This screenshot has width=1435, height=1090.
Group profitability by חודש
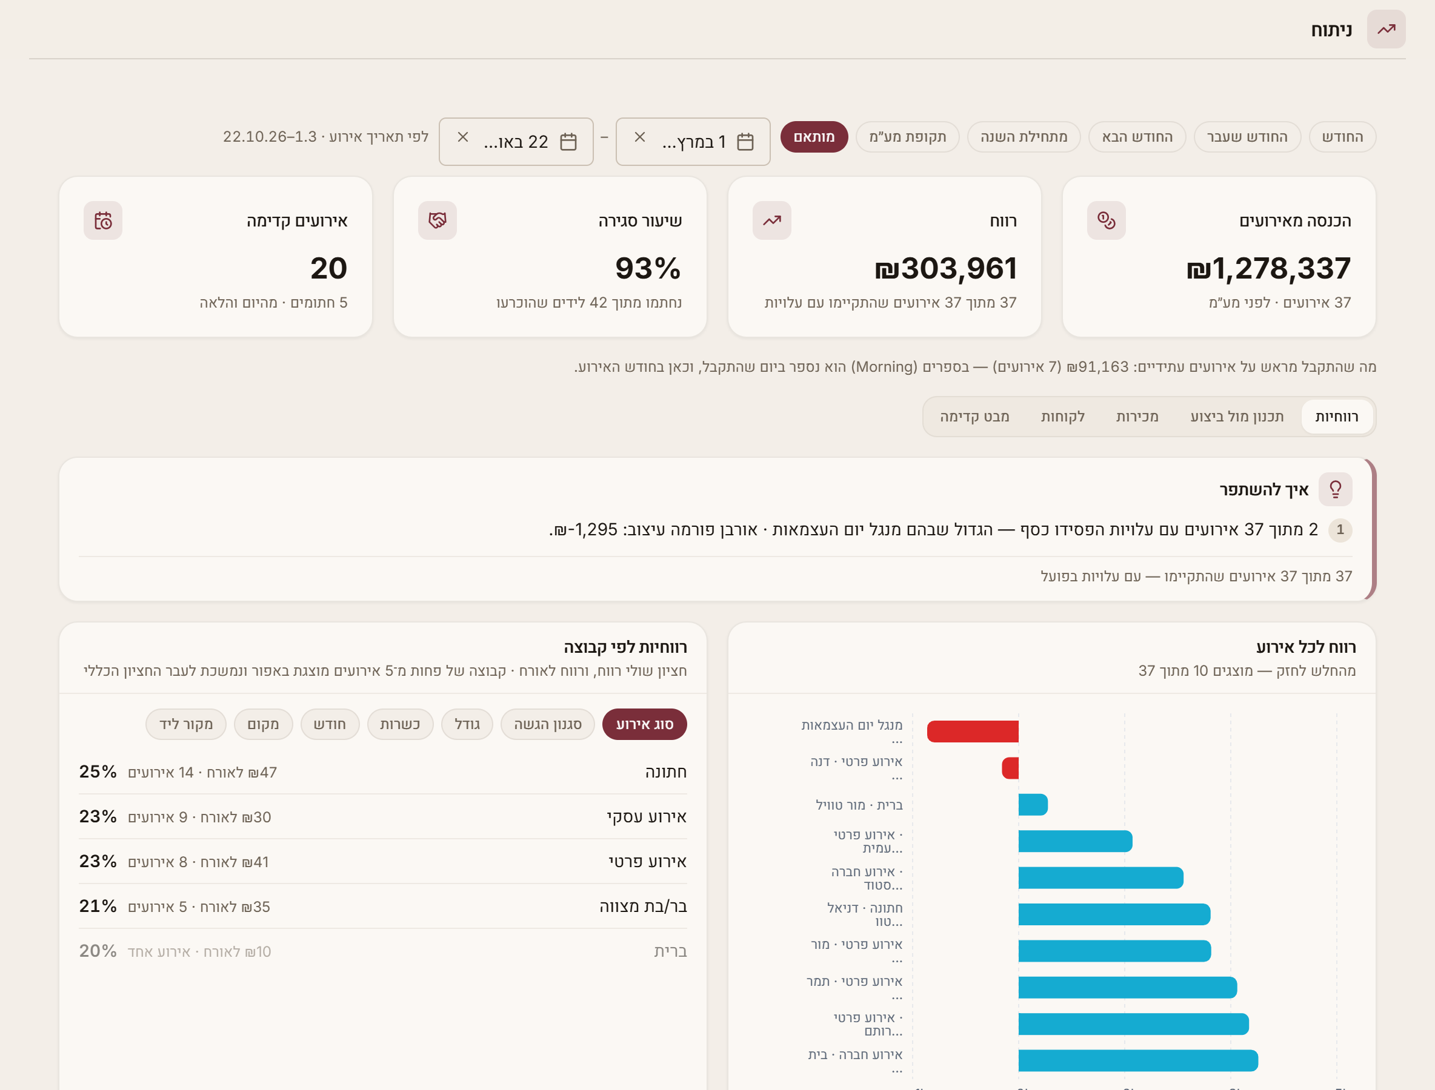point(330,724)
